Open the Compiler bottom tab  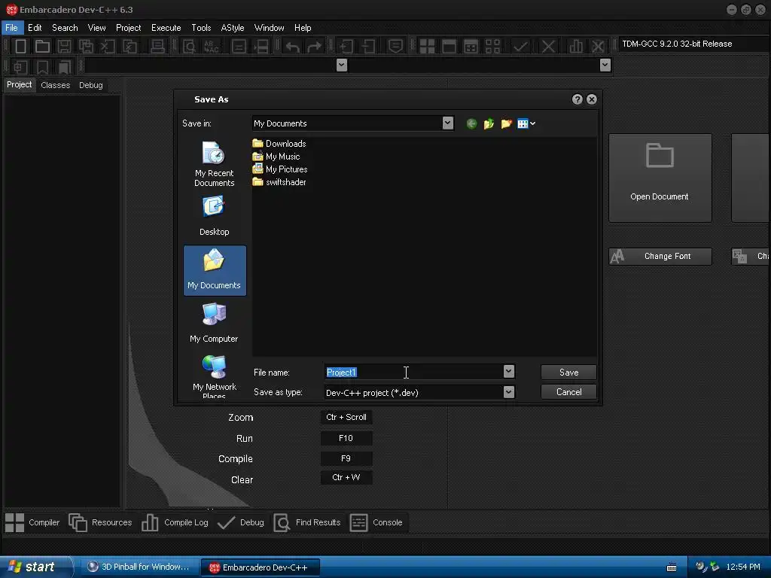tap(32, 522)
